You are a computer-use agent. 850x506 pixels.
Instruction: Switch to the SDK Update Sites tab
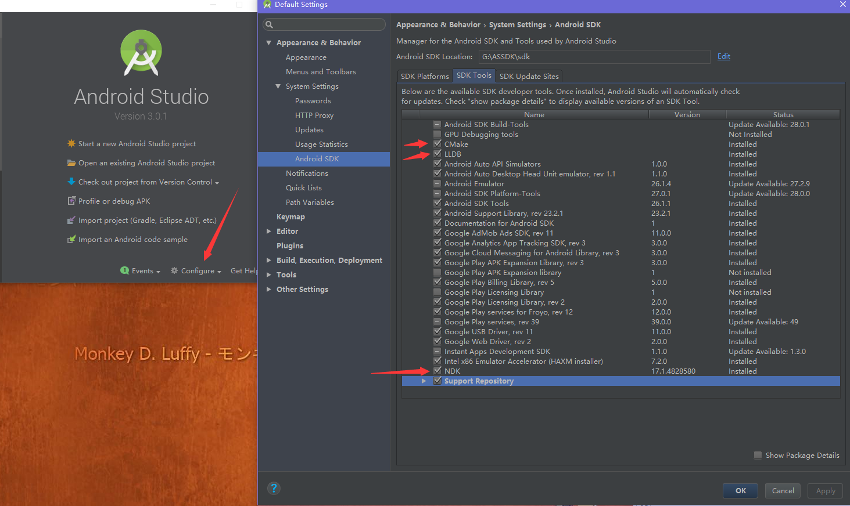[x=529, y=76]
